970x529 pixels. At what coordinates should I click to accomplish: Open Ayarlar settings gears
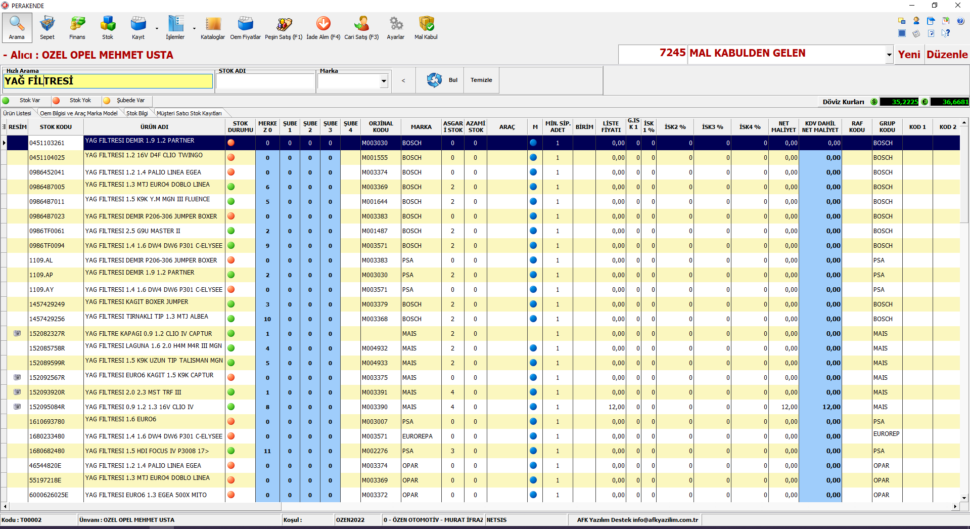coord(396,27)
